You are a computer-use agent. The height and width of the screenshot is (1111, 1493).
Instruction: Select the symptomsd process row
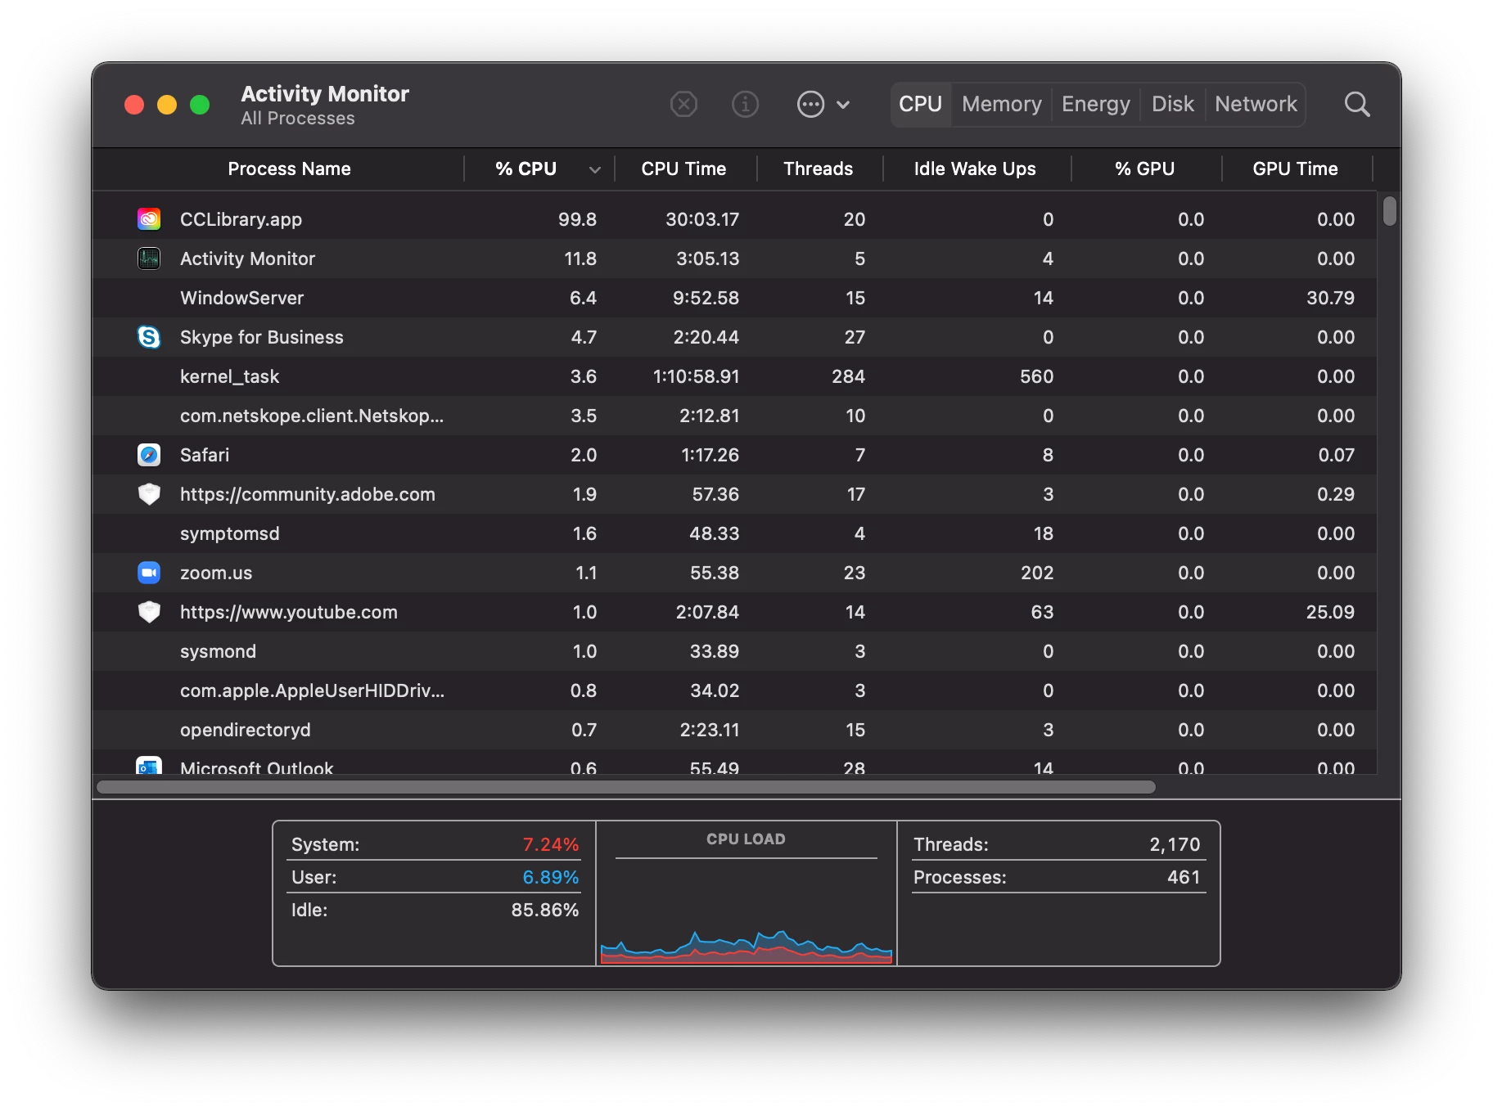tap(734, 533)
